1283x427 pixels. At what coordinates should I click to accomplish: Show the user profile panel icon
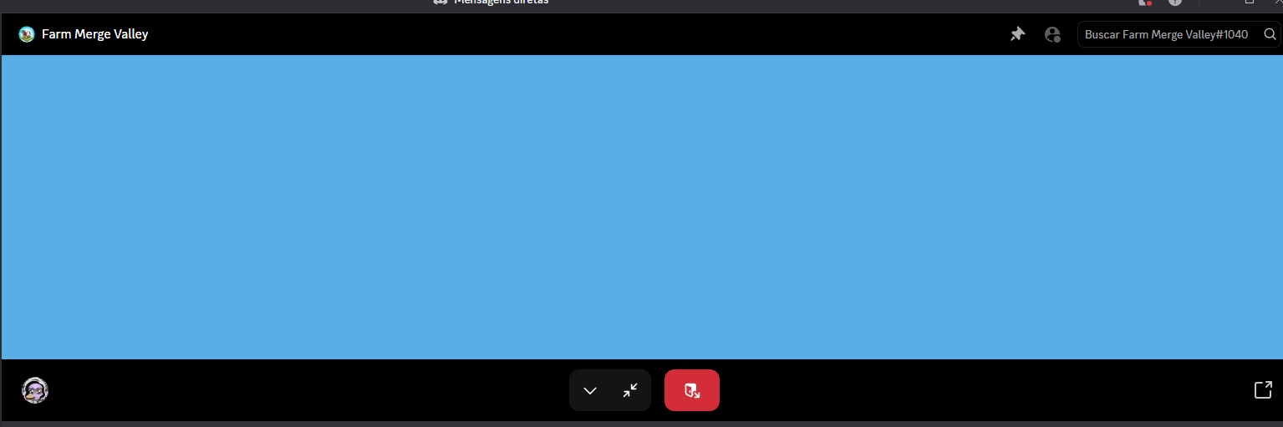coord(1052,34)
